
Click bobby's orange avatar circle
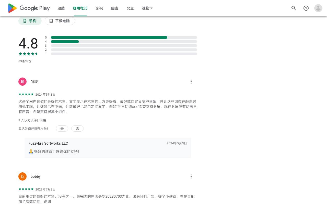(22, 176)
